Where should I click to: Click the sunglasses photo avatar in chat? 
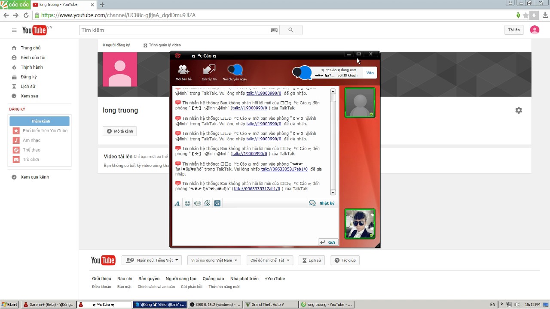click(360, 224)
